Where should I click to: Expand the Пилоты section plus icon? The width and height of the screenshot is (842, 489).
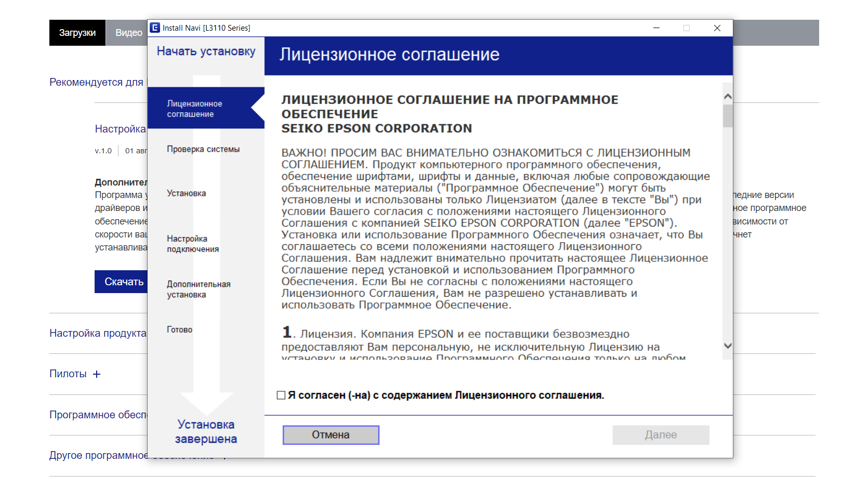(97, 374)
